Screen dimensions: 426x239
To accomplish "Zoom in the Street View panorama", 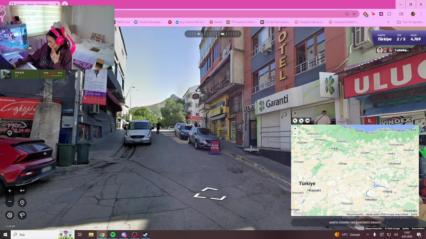I will (x=10, y=191).
